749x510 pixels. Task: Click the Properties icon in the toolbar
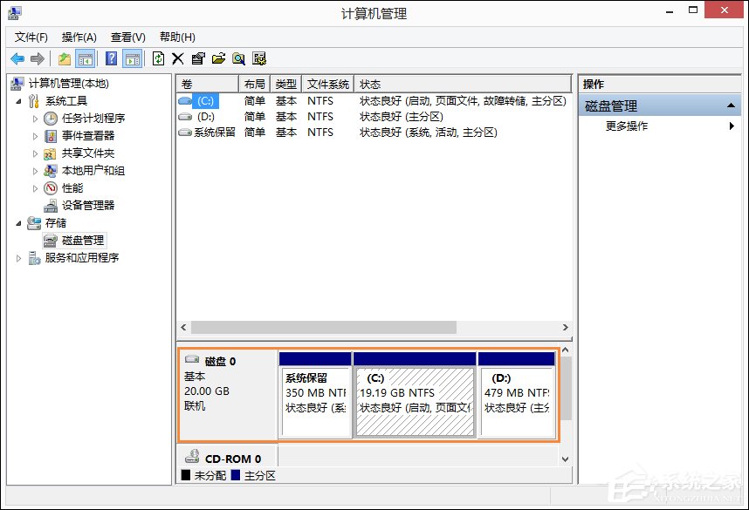coord(198,58)
